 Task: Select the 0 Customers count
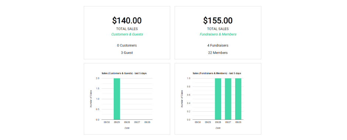127,45
